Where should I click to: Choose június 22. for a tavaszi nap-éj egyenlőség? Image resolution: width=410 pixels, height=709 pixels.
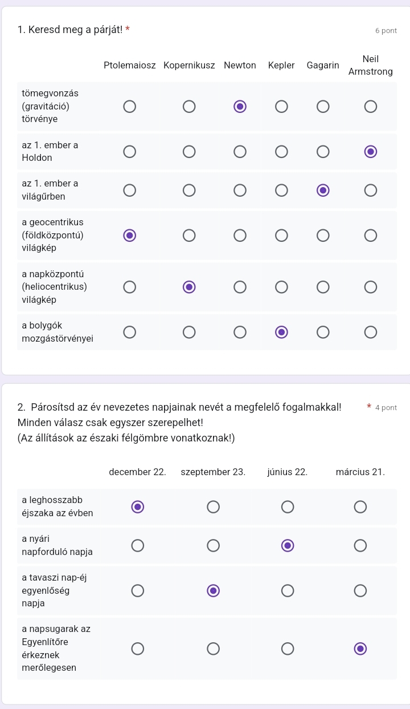288,590
